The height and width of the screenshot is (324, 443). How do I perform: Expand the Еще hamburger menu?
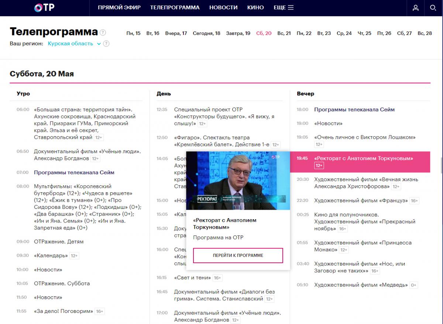click(284, 7)
